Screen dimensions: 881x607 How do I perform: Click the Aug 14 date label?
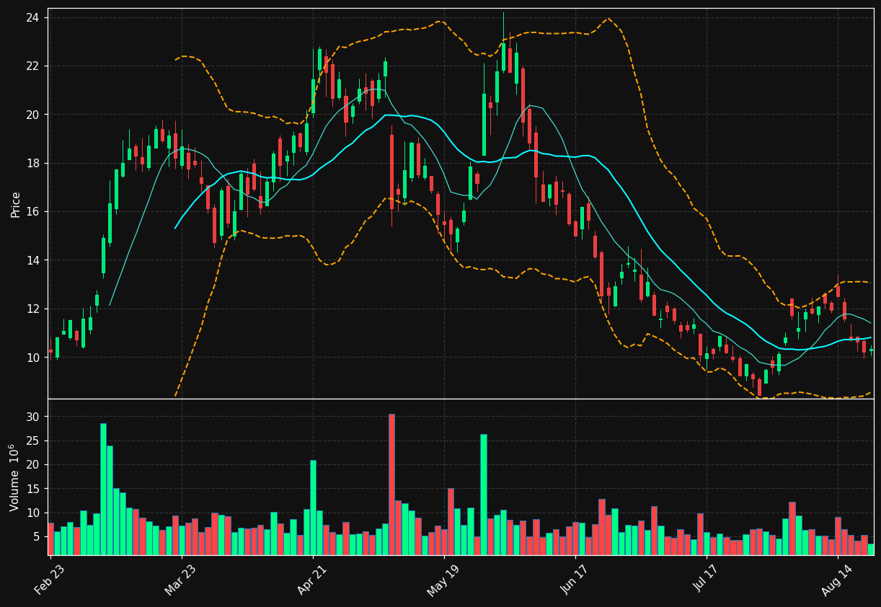tap(838, 580)
